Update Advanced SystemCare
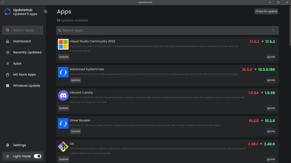The width and height of the screenshot is (291, 163). pyautogui.click(x=75, y=80)
